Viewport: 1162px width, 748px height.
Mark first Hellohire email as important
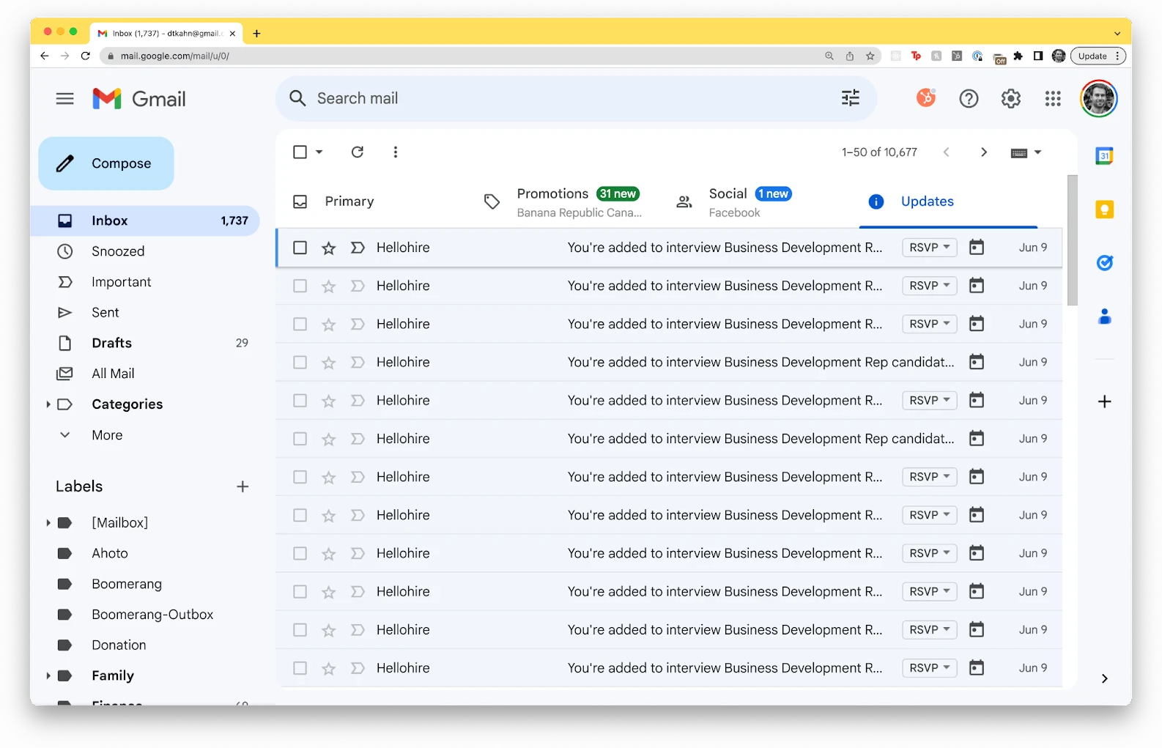[357, 248]
